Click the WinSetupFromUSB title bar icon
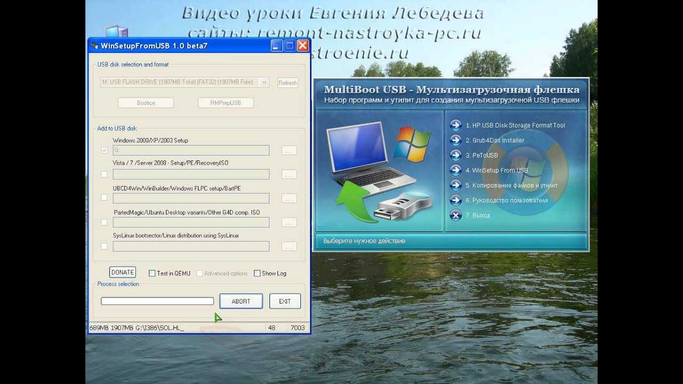Image resolution: width=683 pixels, height=384 pixels. coord(94,46)
